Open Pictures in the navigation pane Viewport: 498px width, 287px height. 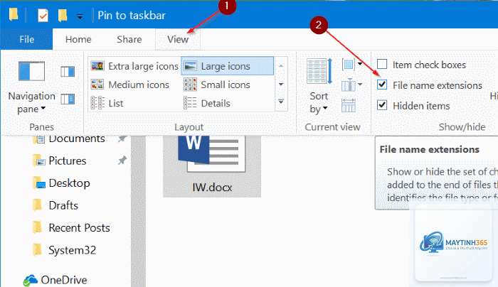tap(67, 161)
